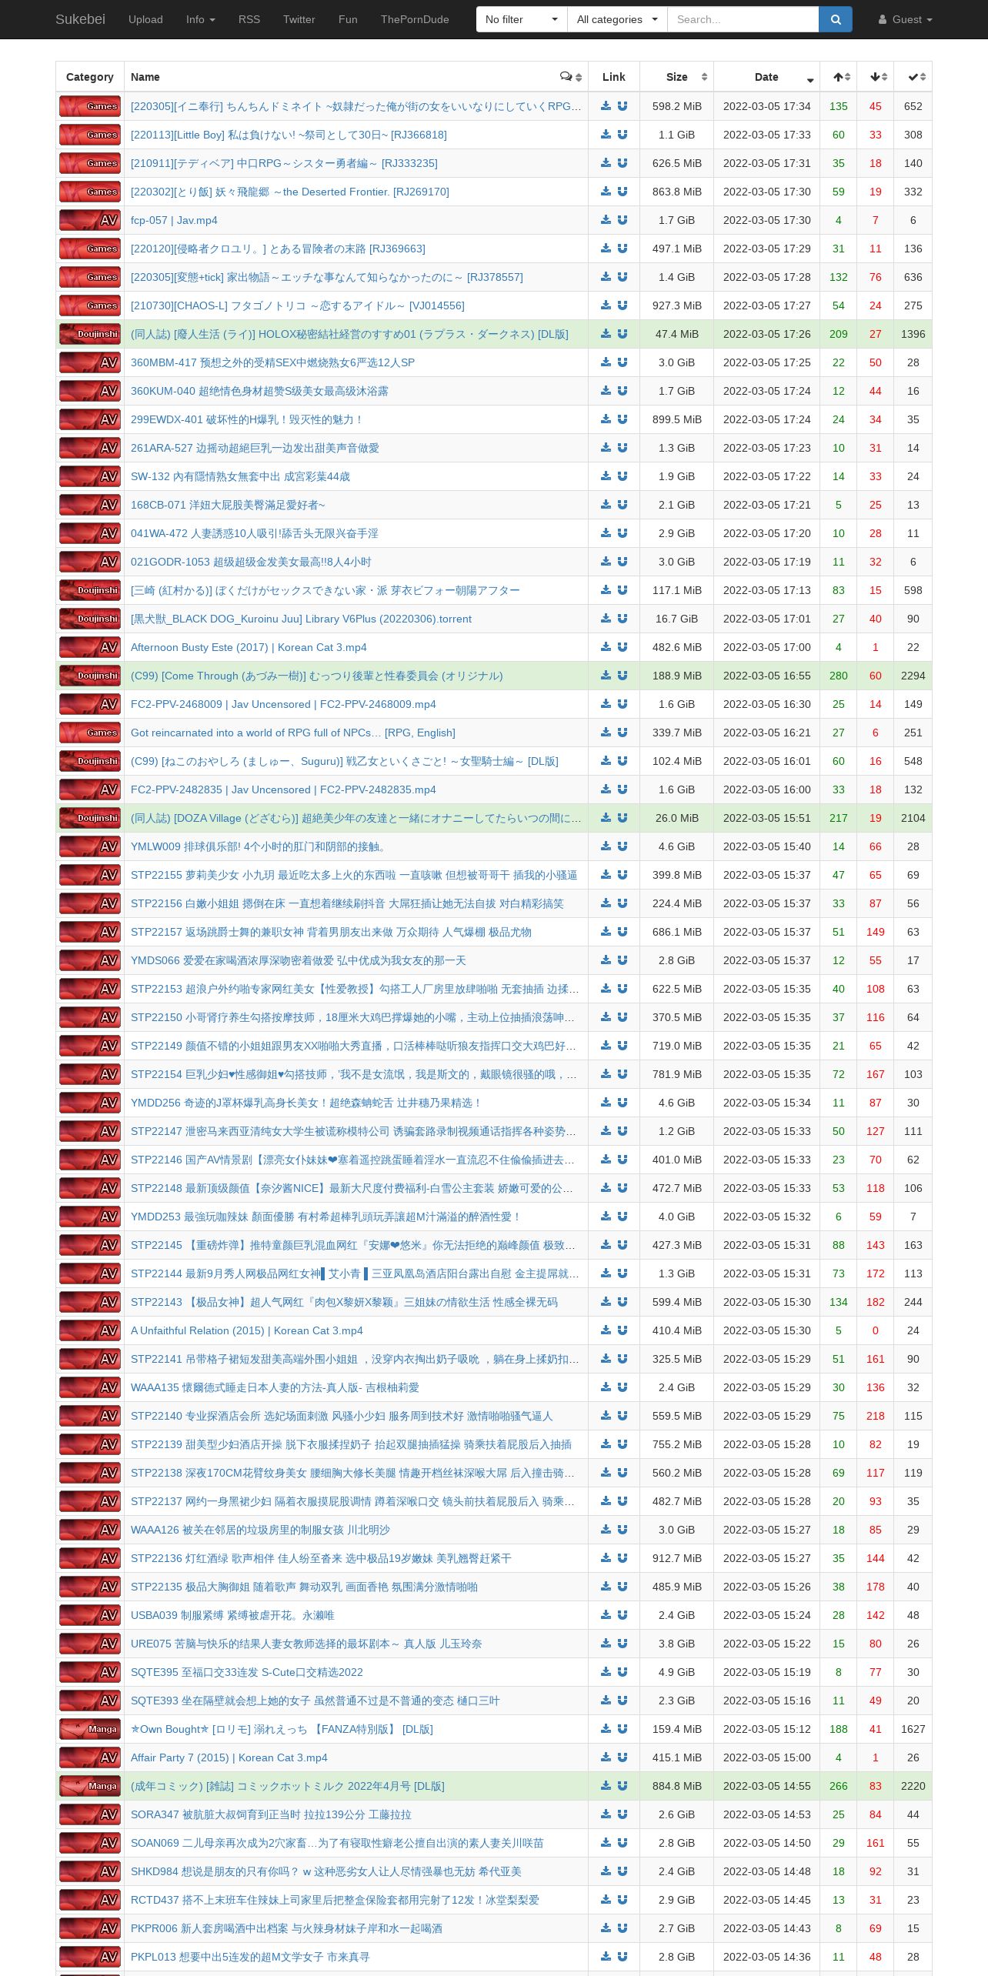988x1976 pixels.
Task: Sort table by Size header
Action: click(x=677, y=77)
